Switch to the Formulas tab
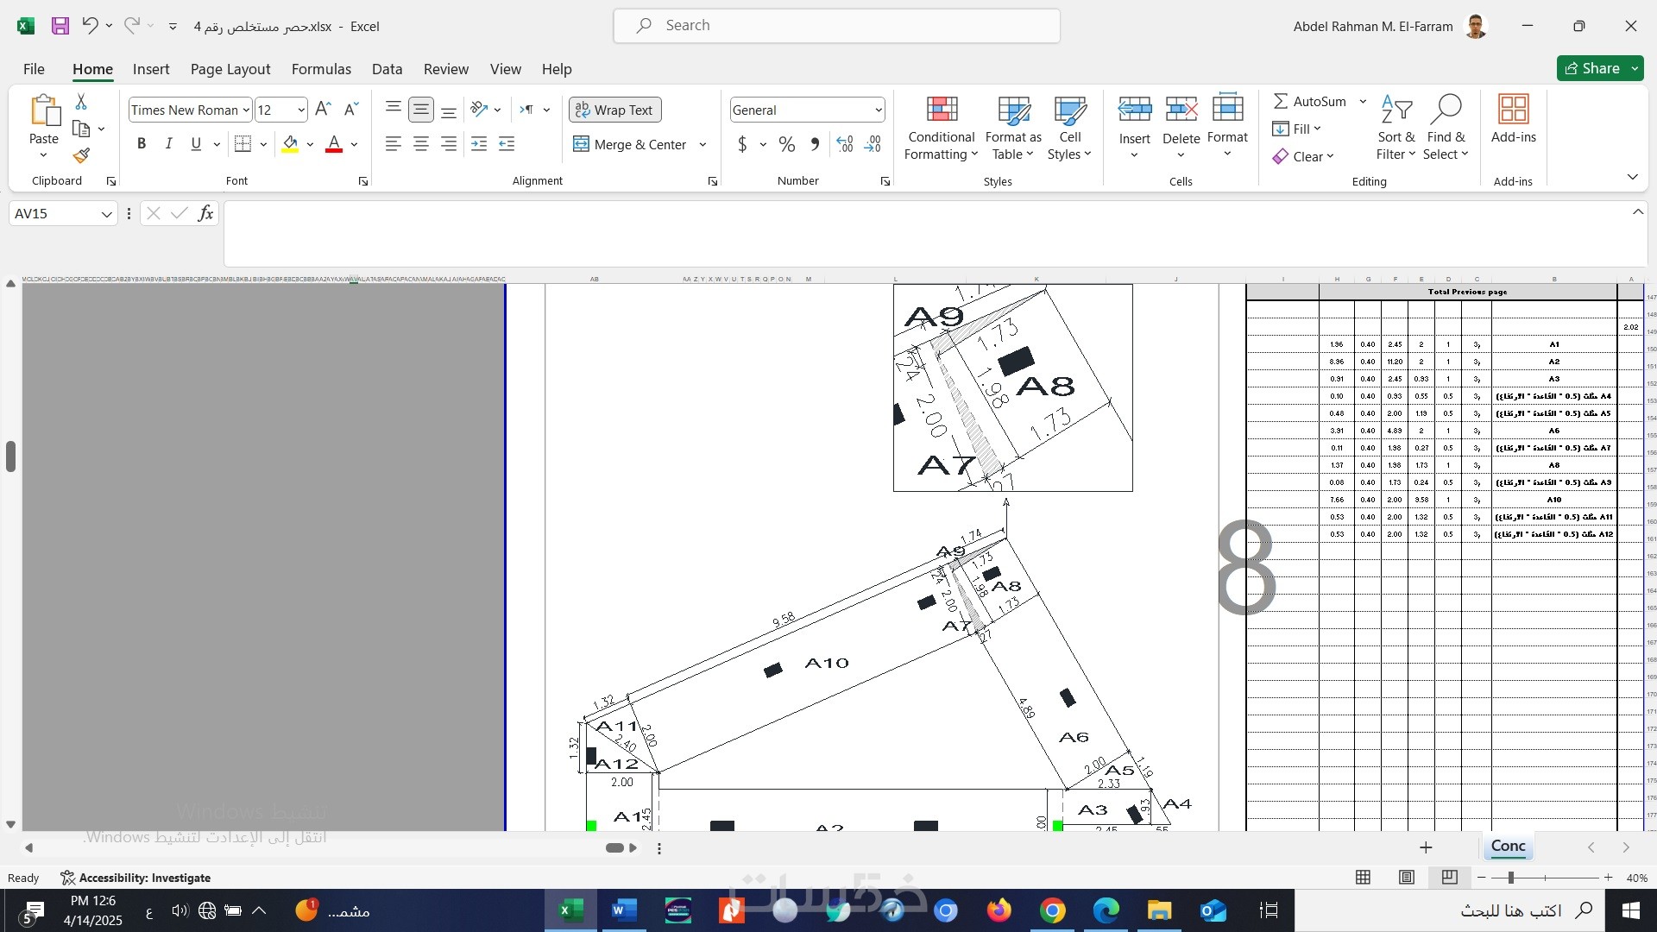The width and height of the screenshot is (1657, 932). 321,69
